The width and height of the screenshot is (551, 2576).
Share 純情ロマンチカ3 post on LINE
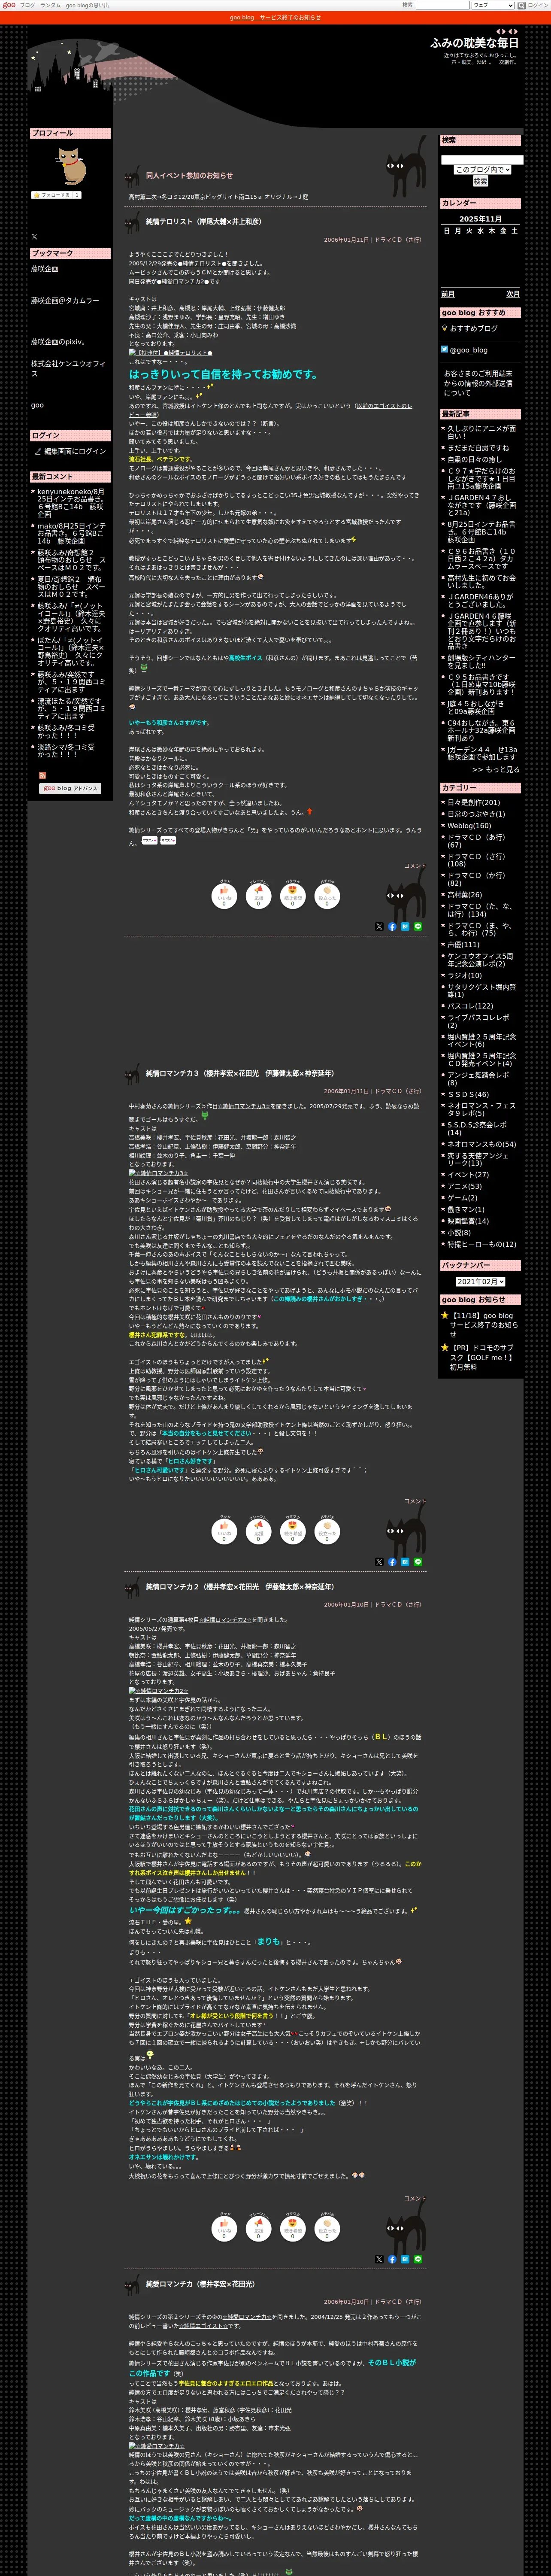(418, 1561)
